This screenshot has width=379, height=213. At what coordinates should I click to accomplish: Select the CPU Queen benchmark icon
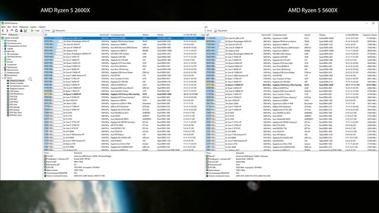pyautogui.click(x=8, y=91)
